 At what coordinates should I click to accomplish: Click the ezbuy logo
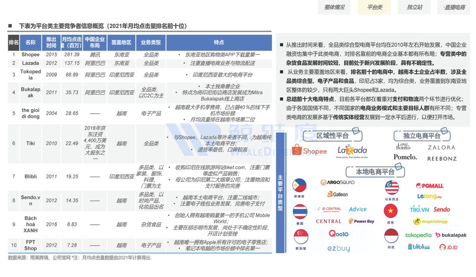point(338,248)
